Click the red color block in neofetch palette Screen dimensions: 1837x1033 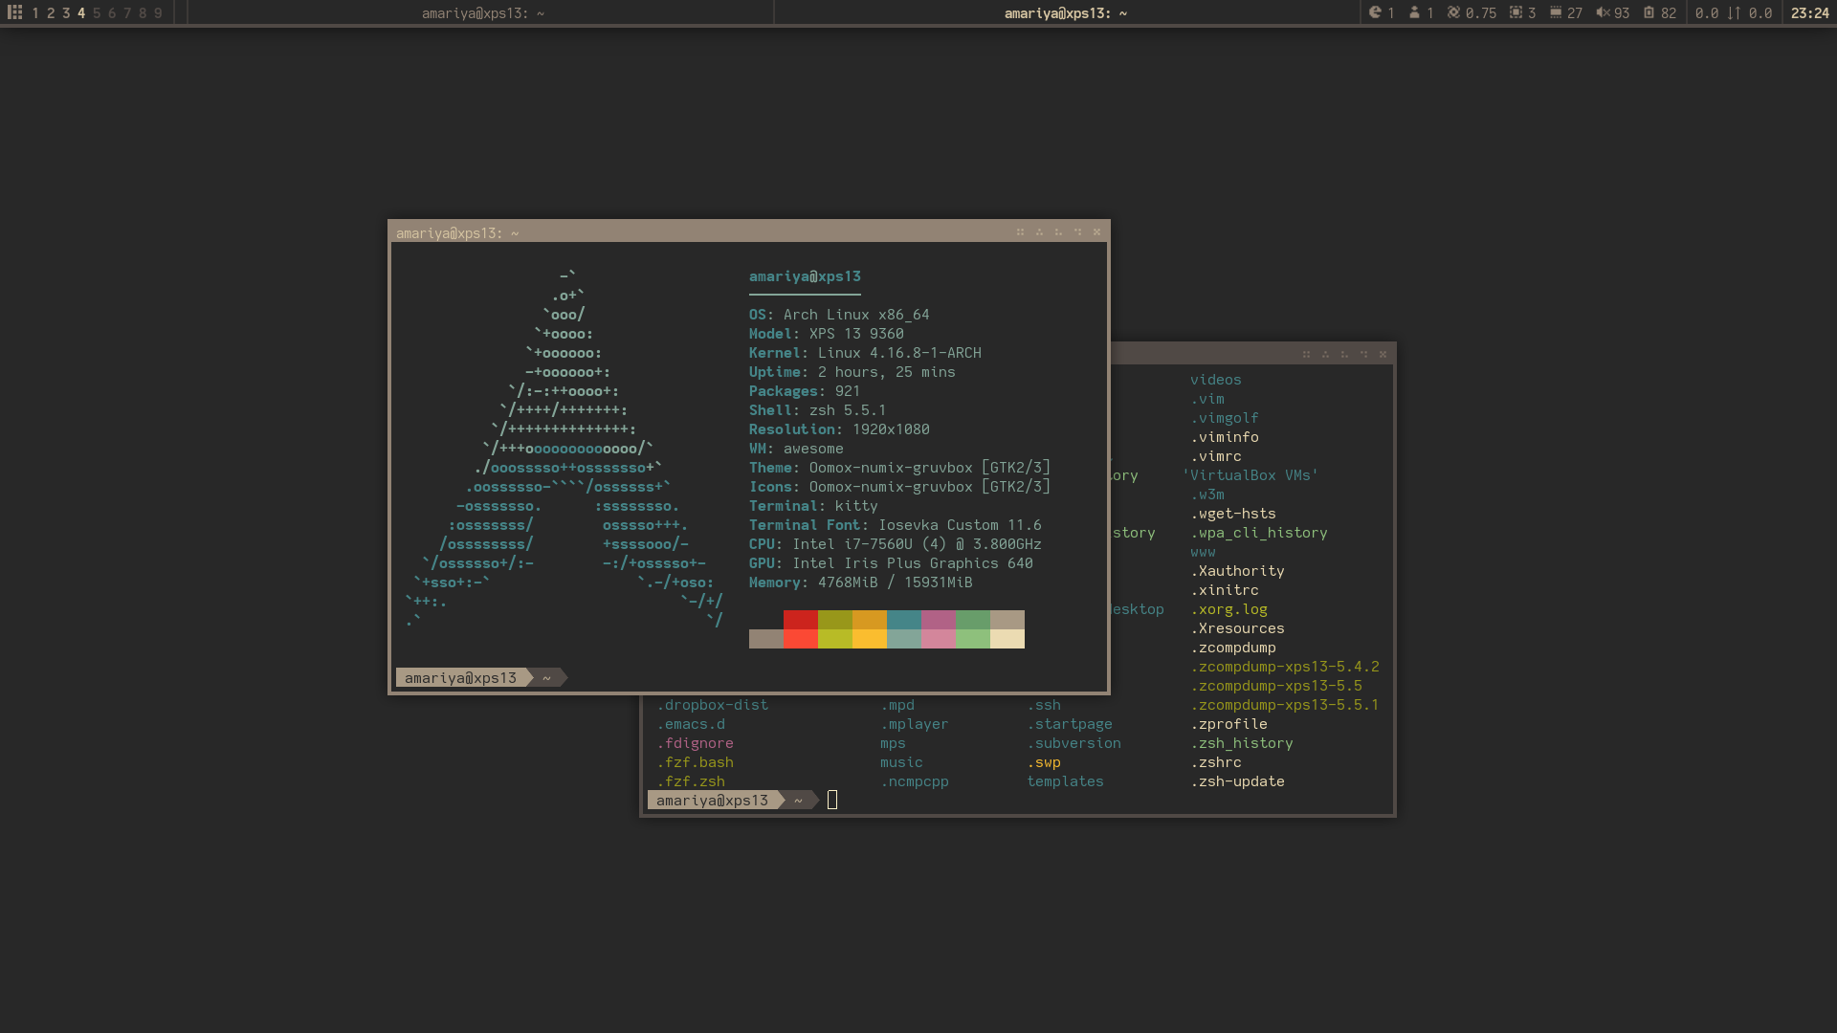800,620
